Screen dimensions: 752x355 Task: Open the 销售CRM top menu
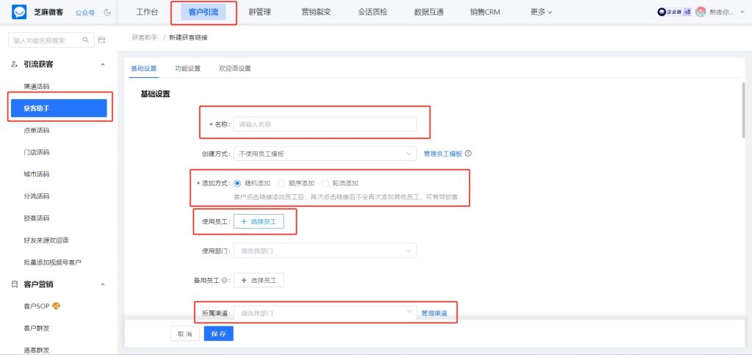[485, 12]
